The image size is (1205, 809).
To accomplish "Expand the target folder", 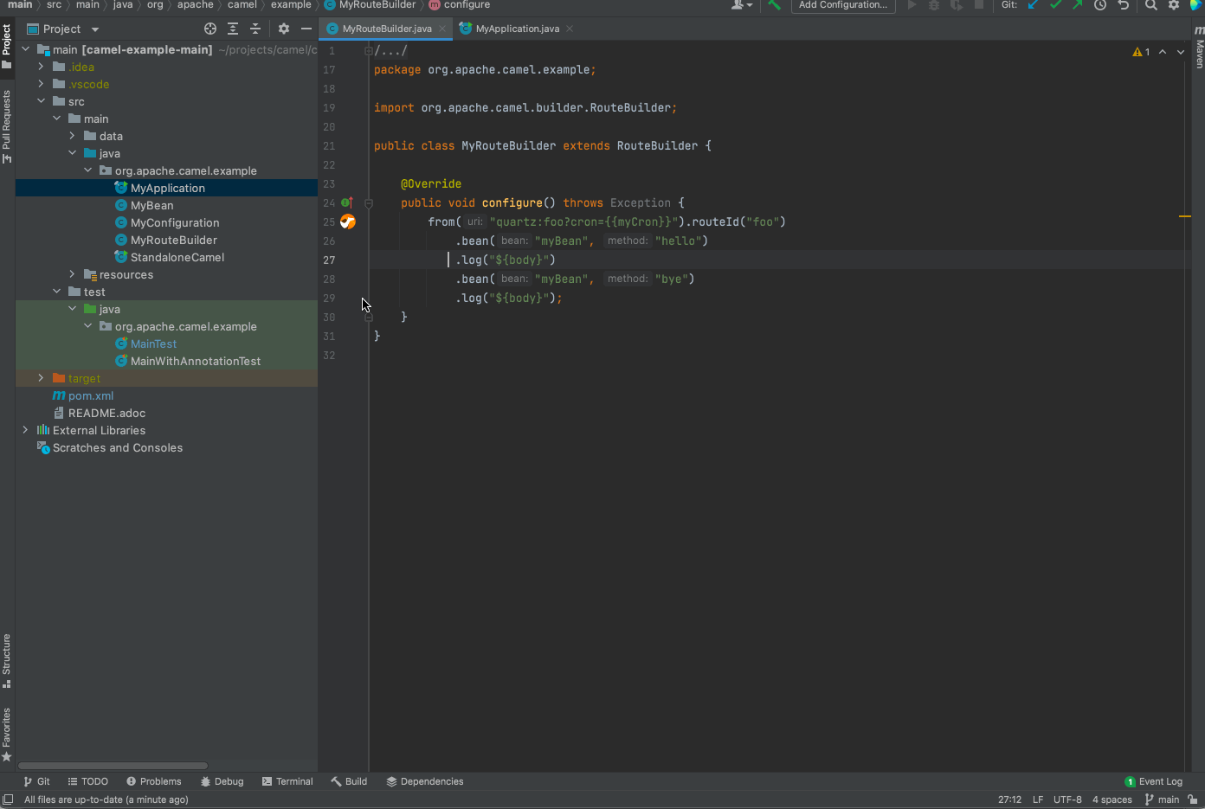I will (x=41, y=378).
